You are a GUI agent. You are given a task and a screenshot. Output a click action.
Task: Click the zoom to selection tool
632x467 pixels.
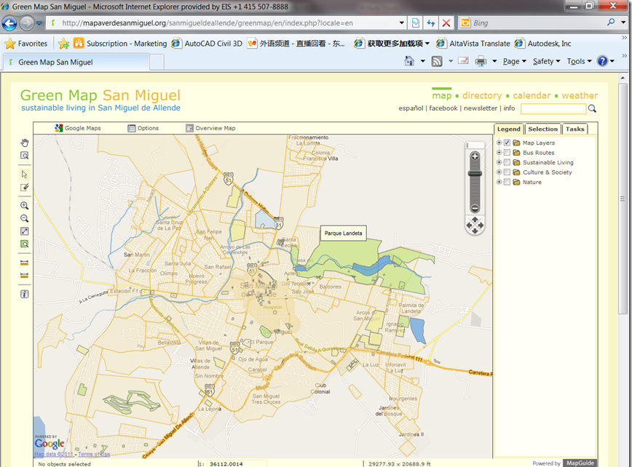click(25, 244)
